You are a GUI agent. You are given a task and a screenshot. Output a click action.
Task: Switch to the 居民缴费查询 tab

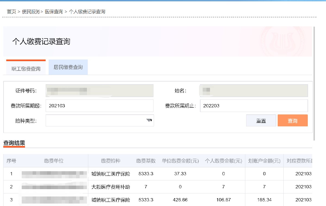point(68,67)
